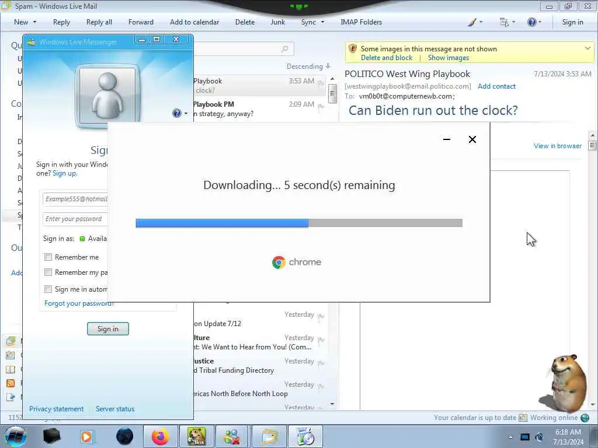598x448 pixels.
Task: Expand the paintbrush colorizer dropdown arrow
Action: click(481, 22)
